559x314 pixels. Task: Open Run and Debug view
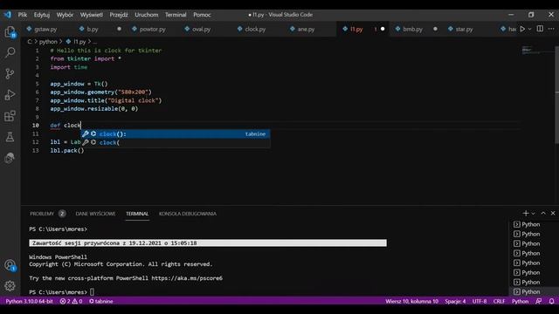coord(10,95)
